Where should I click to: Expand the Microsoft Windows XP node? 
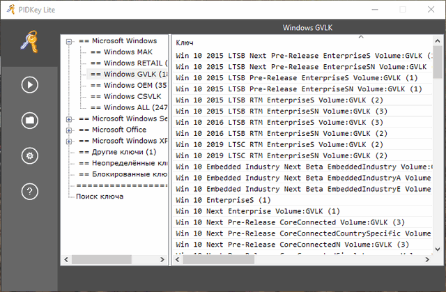pos(69,141)
